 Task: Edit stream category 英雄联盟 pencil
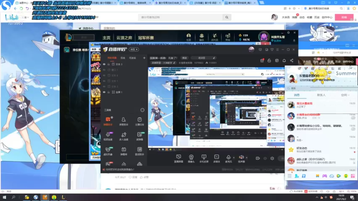tap(174, 63)
